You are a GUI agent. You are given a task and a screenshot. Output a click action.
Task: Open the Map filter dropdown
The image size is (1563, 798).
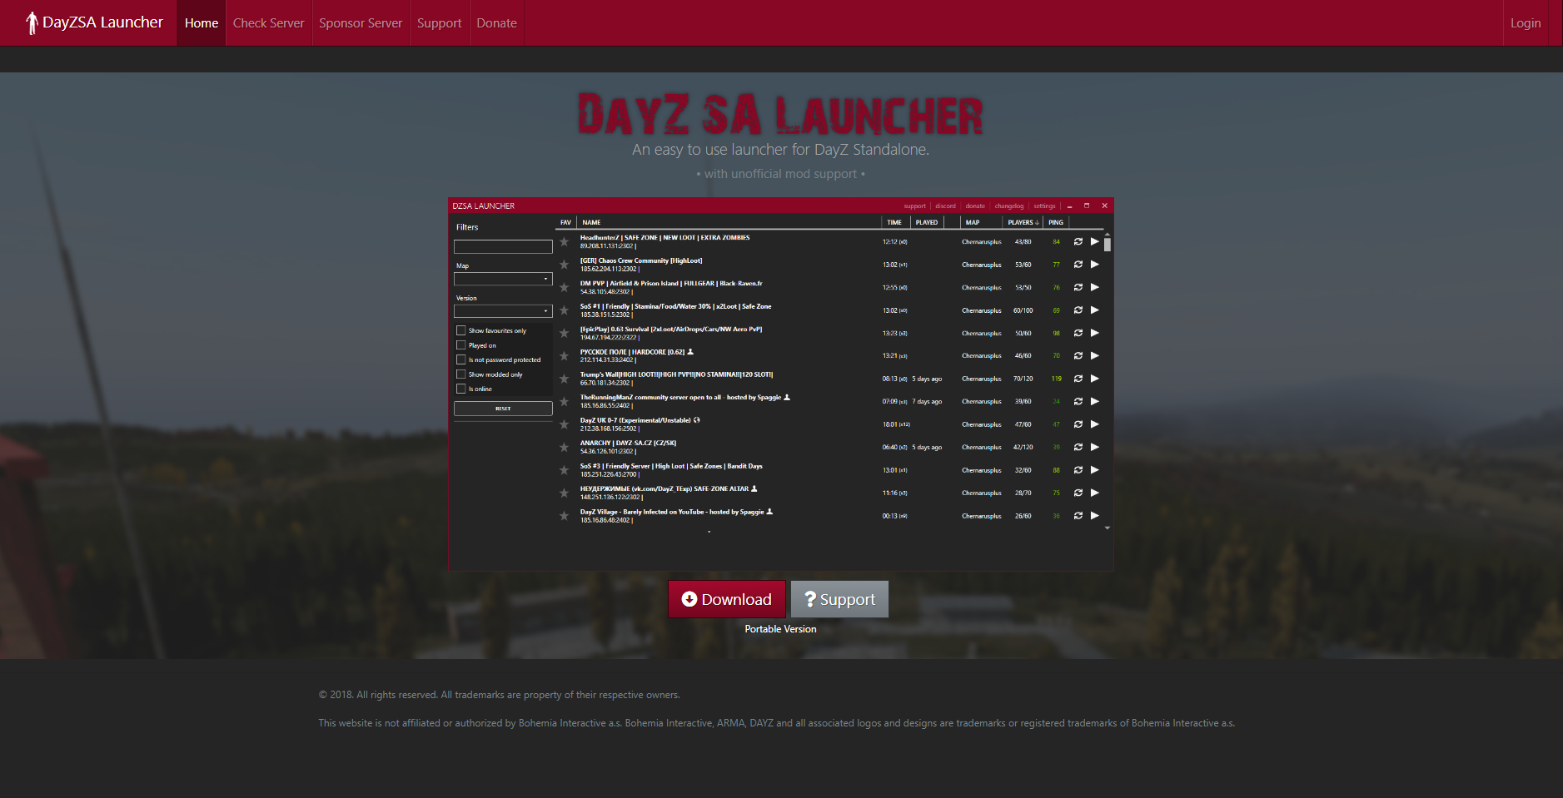503,279
